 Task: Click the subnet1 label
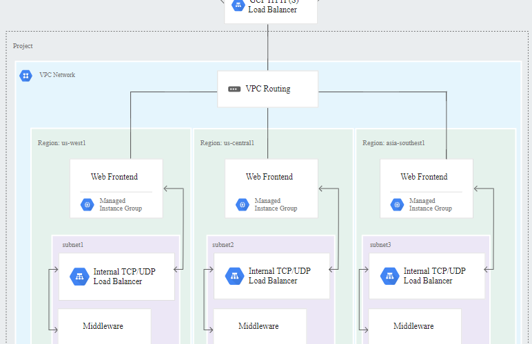73,245
